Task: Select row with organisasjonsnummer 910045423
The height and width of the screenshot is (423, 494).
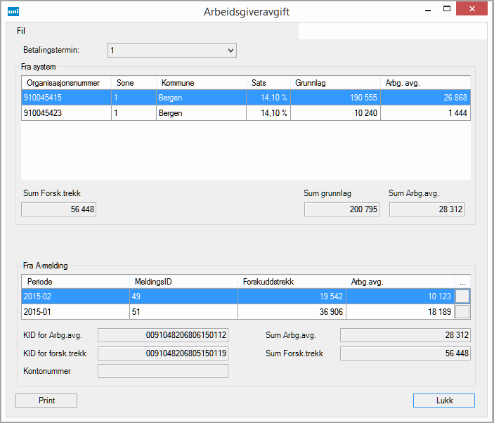Action: point(66,113)
